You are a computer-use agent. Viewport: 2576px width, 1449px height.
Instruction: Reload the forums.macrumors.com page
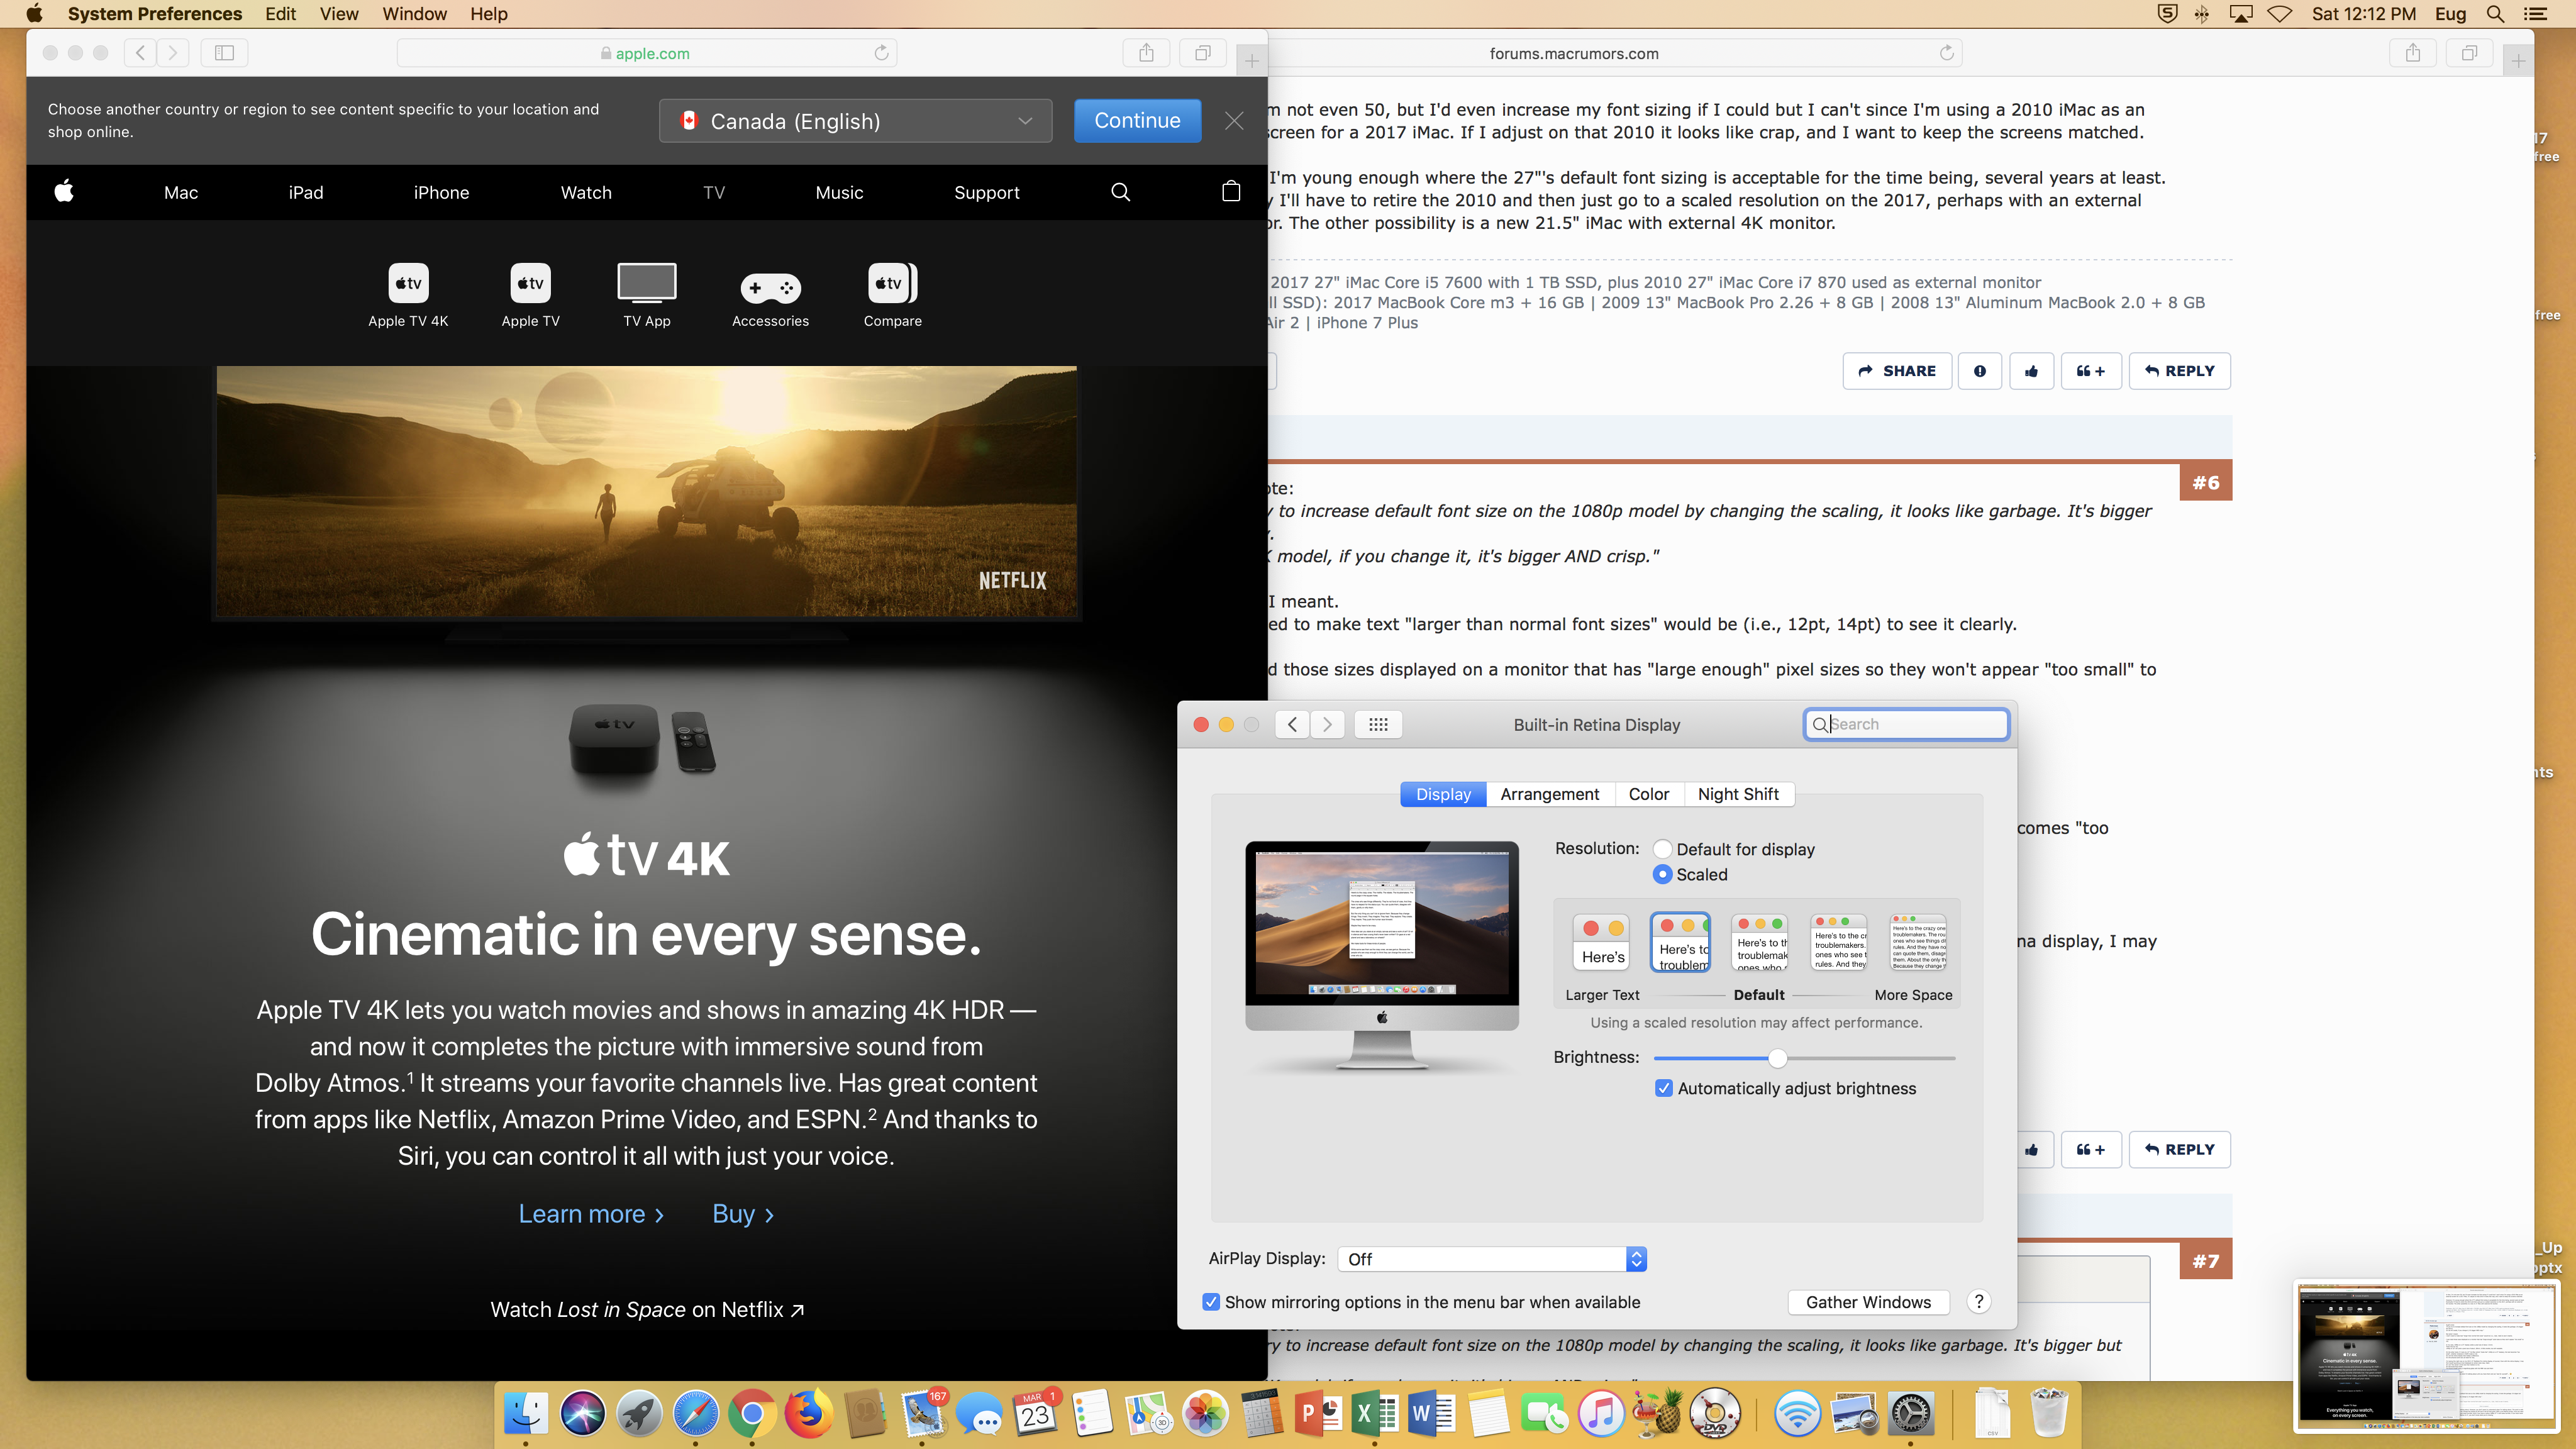pos(1946,53)
